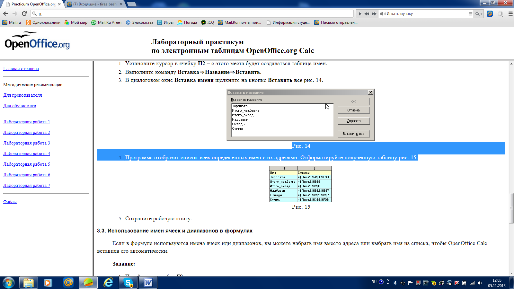Viewport: 514px width, 289px height.
Task: Click the Рис. 15 table image
Action: (300, 184)
